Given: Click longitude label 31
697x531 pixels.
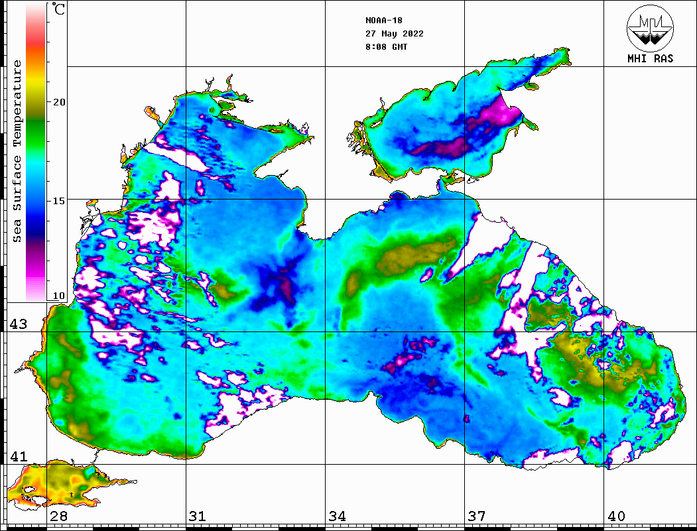Looking at the screenshot, I should 198,516.
